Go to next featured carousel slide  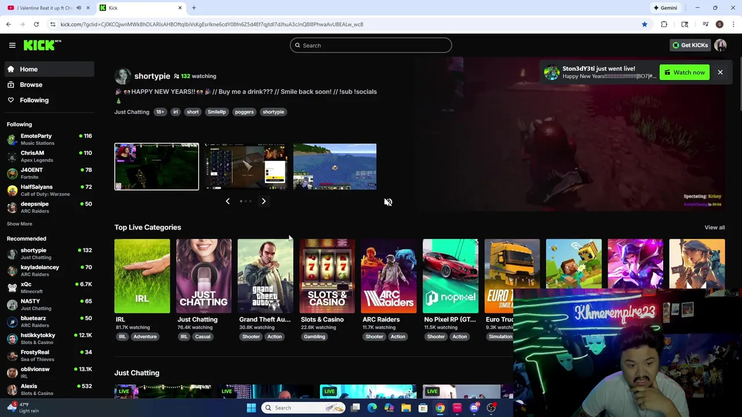264,201
